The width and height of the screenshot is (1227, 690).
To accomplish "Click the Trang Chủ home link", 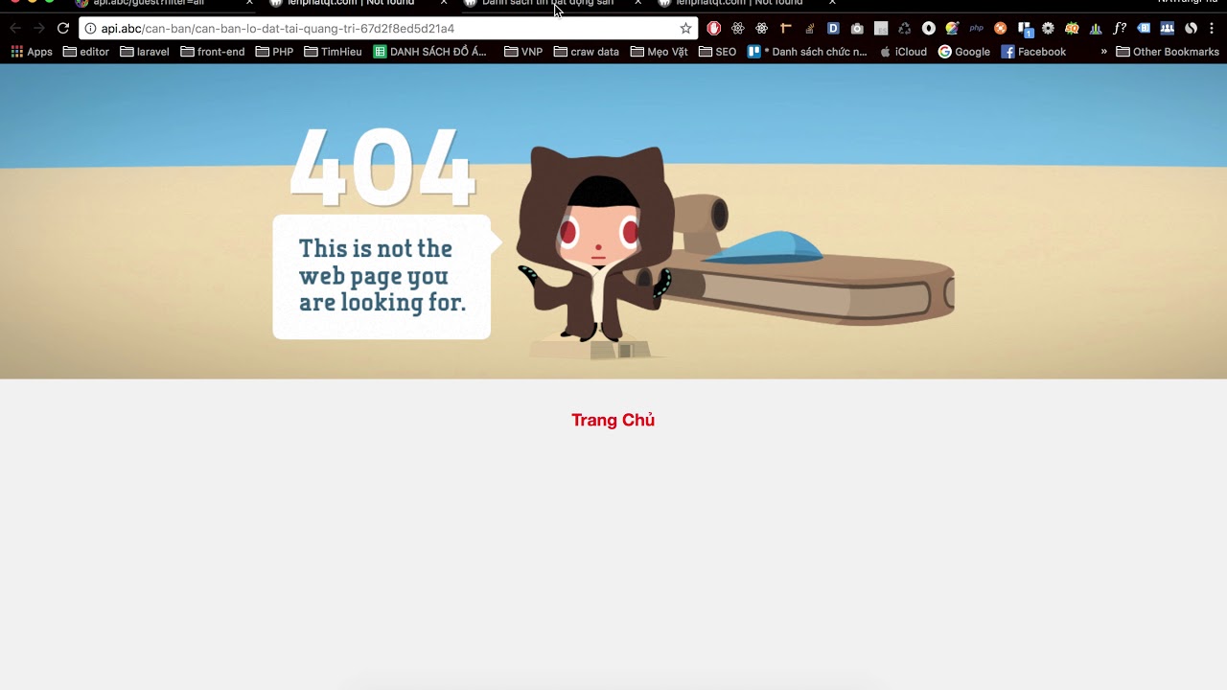I will tap(613, 420).
